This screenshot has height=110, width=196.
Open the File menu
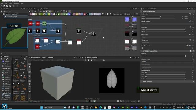point(2,4)
